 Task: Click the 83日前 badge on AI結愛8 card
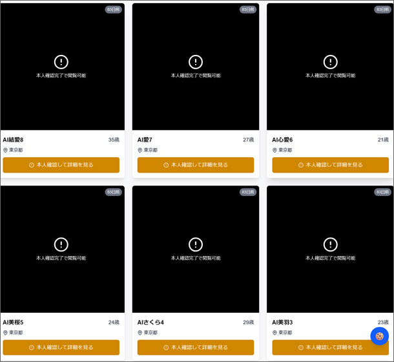pos(113,10)
